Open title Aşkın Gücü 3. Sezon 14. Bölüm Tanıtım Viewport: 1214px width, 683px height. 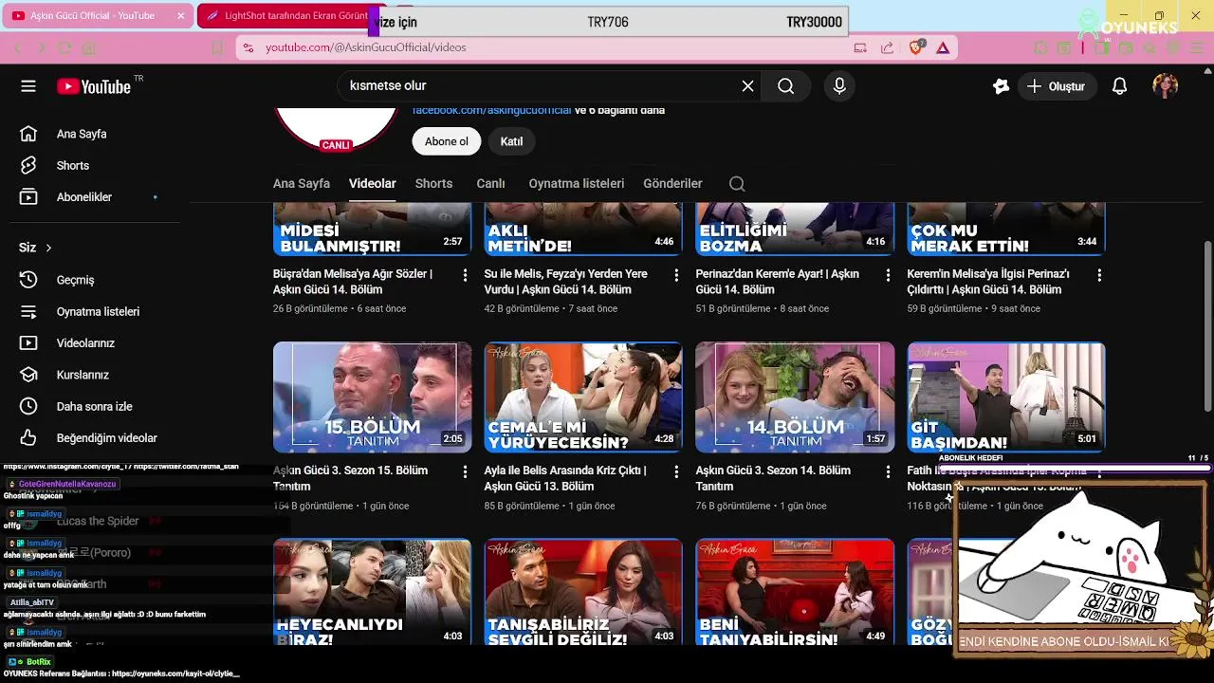pos(773,478)
